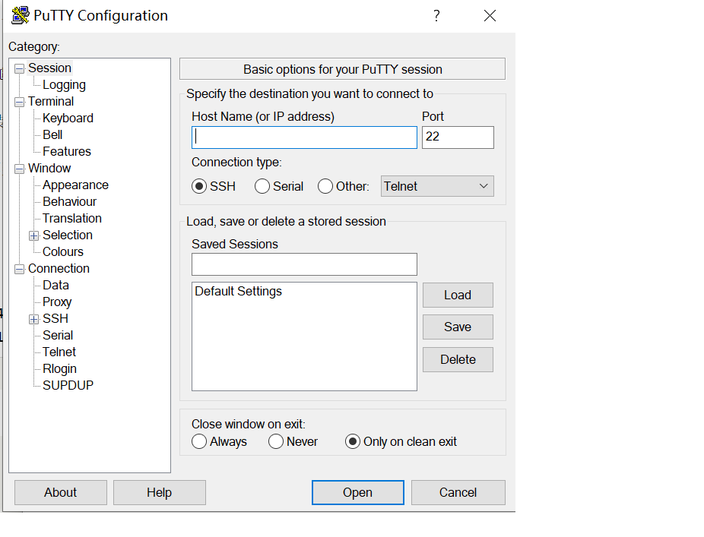Open the Telnet protocol dropdown
Viewport: 704px width, 537px height.
click(x=437, y=186)
